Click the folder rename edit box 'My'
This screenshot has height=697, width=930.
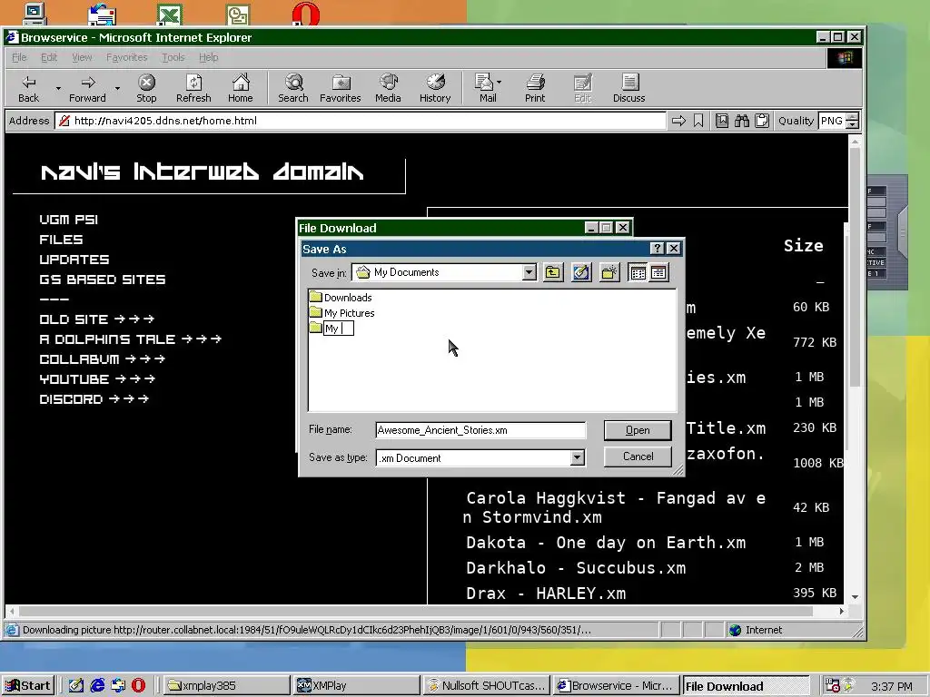click(339, 329)
